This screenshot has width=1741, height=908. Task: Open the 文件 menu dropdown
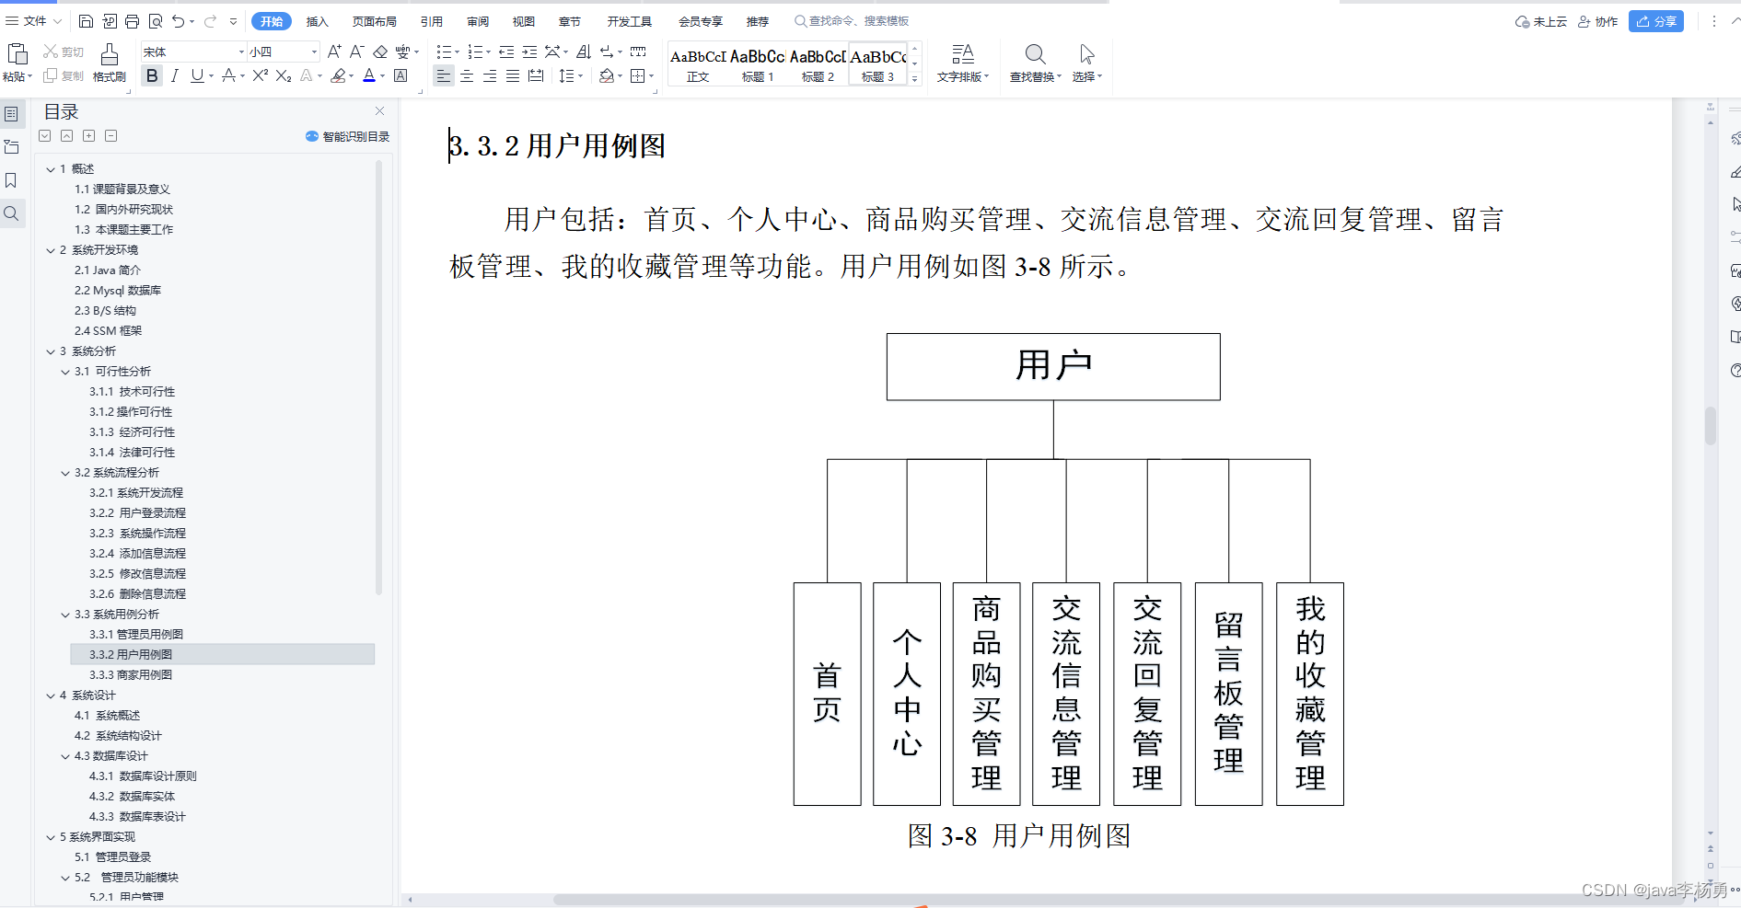tap(34, 21)
